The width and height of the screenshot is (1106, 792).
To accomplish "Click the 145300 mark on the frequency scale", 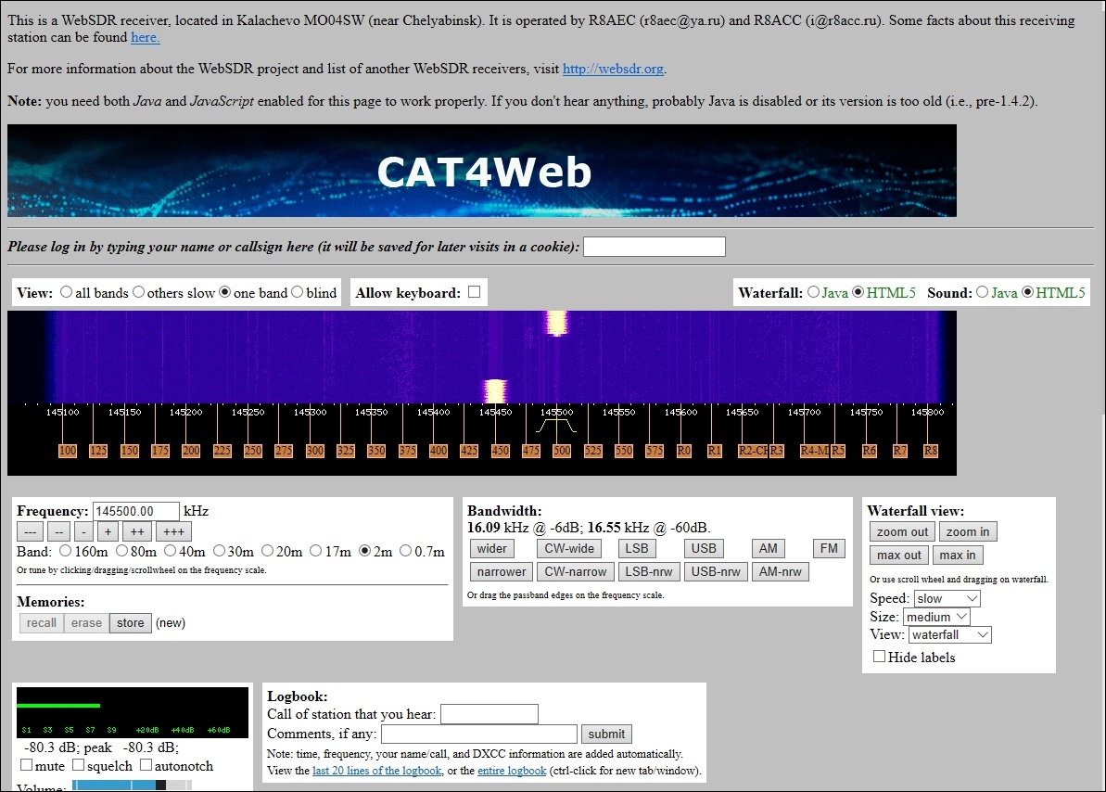I will pyautogui.click(x=310, y=412).
